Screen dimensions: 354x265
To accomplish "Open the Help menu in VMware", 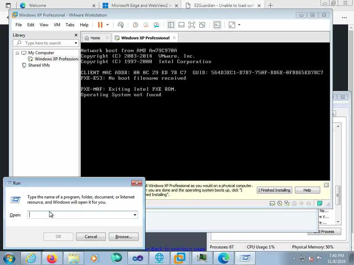I will click(x=84, y=25).
